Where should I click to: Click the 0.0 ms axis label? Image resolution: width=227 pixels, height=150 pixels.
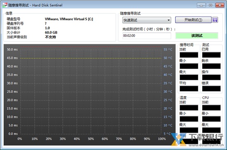click(13, 134)
